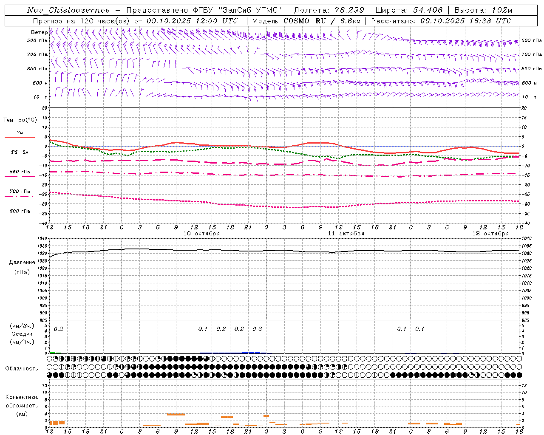Click the left-axis temperature value -40

(43, 223)
